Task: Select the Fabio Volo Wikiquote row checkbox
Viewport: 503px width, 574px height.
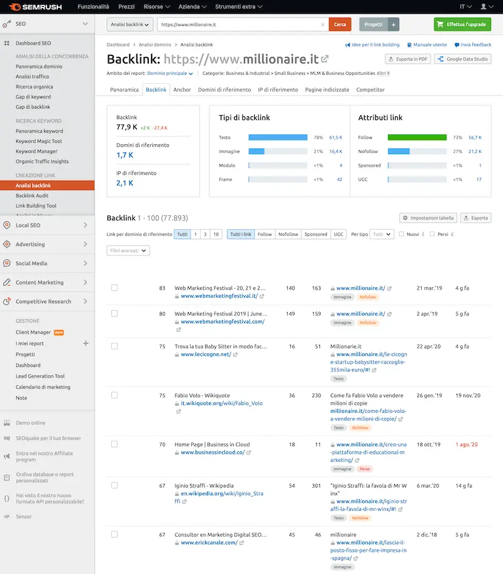Action: coord(114,395)
